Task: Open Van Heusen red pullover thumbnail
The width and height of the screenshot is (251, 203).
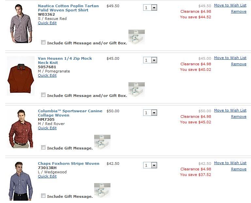Action: pos(21,76)
